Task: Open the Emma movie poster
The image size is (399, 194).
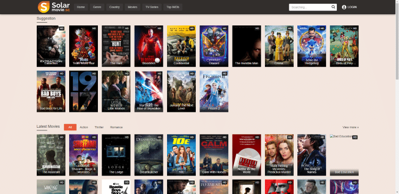Action: [279, 46]
